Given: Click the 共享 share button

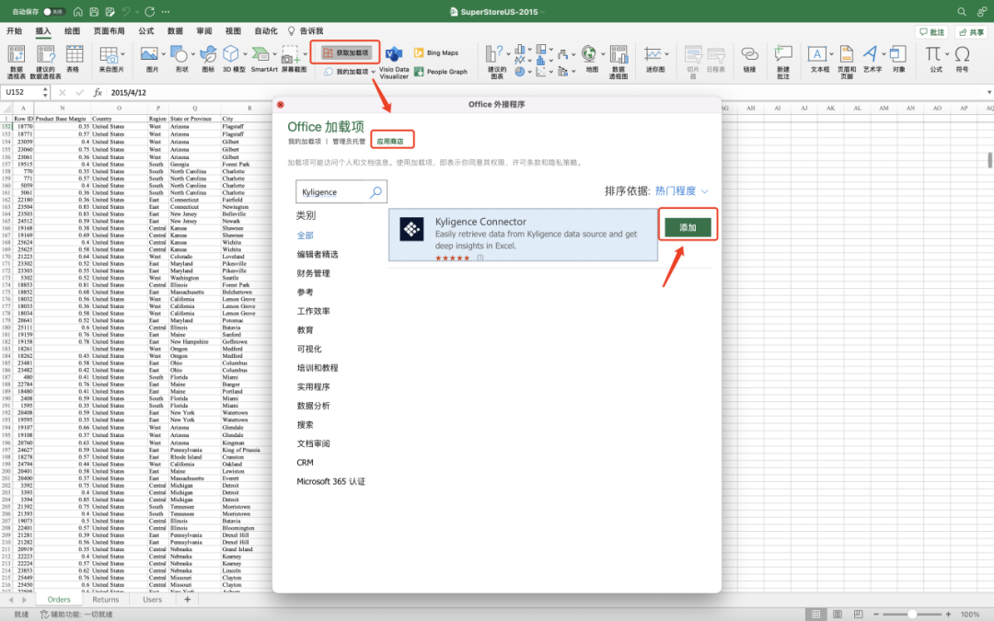Looking at the screenshot, I should pyautogui.click(x=971, y=31).
